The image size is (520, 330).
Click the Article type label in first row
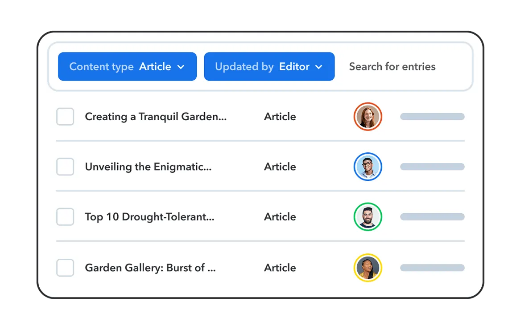(280, 117)
